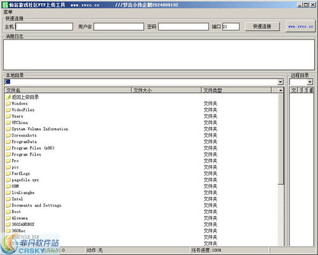Open the www.zvcc.cc link button
Screen dimensions: 318x255
(x=300, y=27)
